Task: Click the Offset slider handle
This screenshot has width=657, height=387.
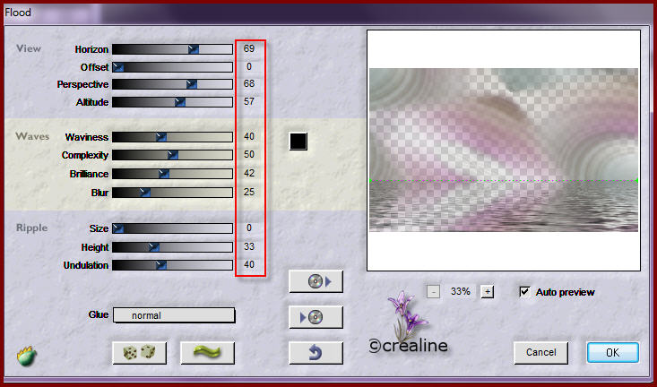Action: (x=118, y=67)
